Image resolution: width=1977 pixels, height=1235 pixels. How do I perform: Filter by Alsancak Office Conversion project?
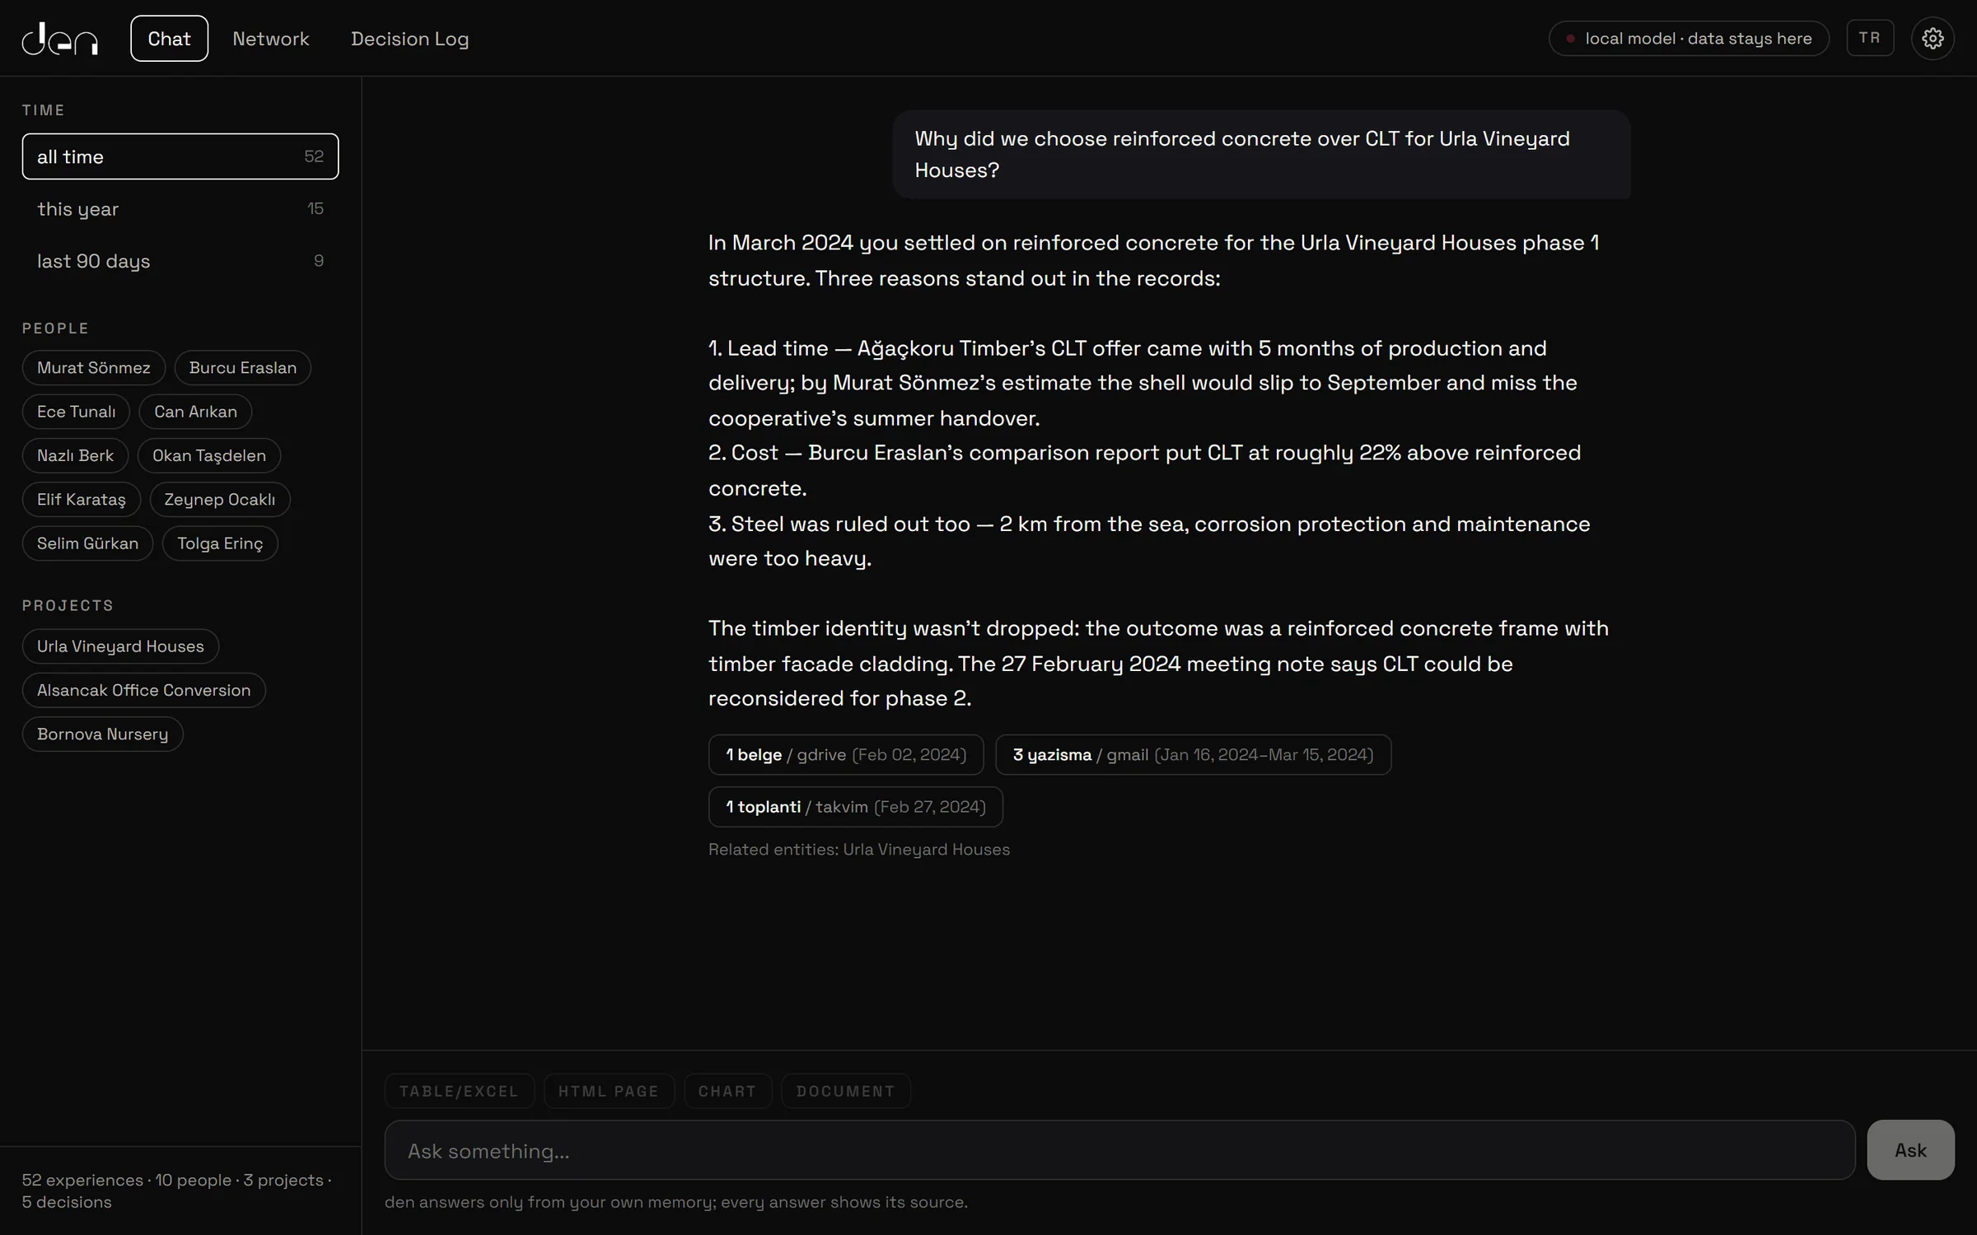pyautogui.click(x=143, y=690)
